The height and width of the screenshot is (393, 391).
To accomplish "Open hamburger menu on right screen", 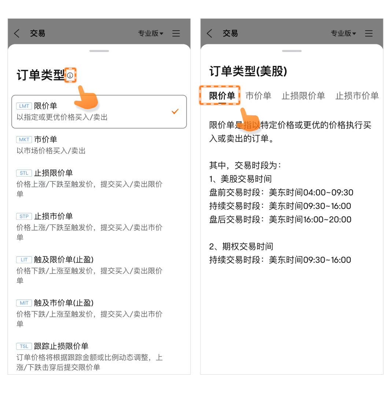I will [x=369, y=33].
